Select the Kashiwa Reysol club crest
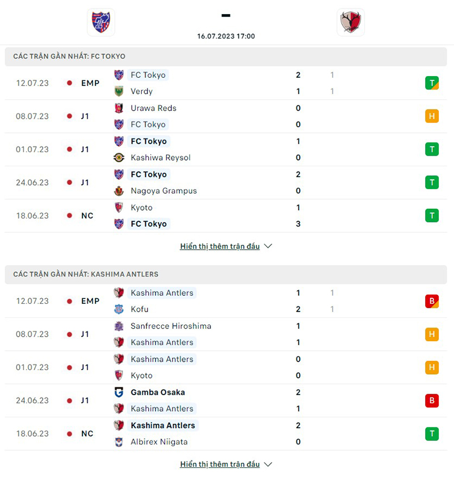Screen dimensions: 454x482 119,157
